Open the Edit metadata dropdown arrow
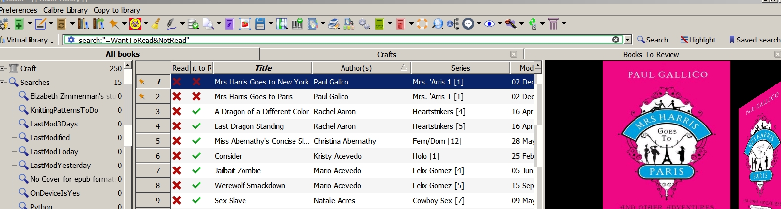The height and width of the screenshot is (209, 781). (x=50, y=23)
